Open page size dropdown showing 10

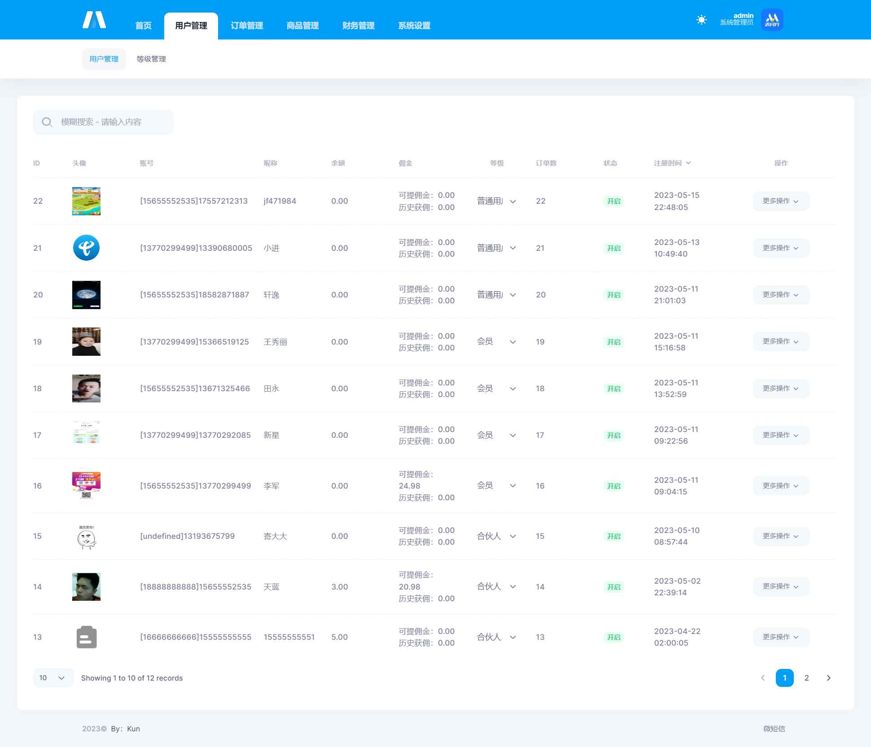(53, 678)
